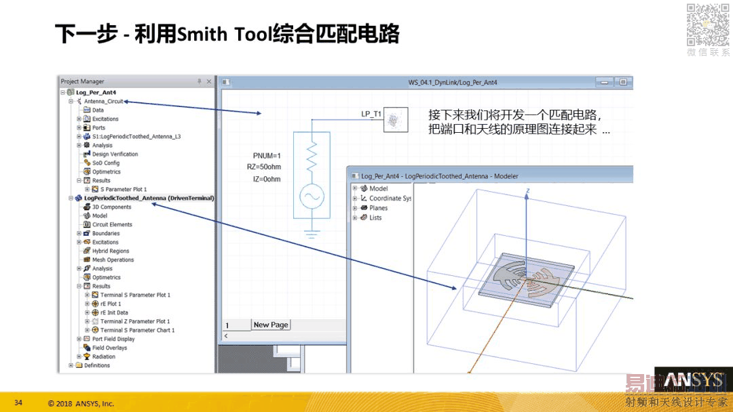Maximize the WS_04.1_DynLink schematic window
This screenshot has height=412, width=733.
pos(623,82)
